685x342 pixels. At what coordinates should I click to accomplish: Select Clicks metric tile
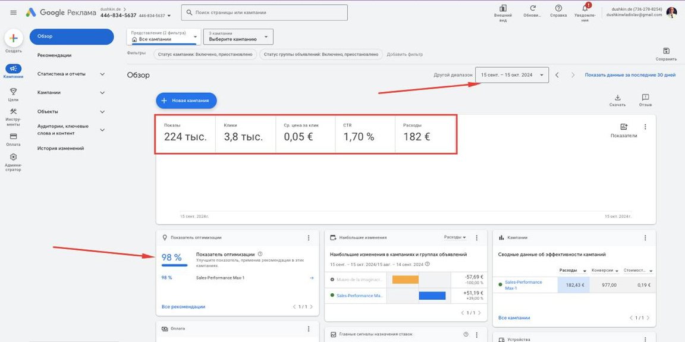tap(246, 134)
